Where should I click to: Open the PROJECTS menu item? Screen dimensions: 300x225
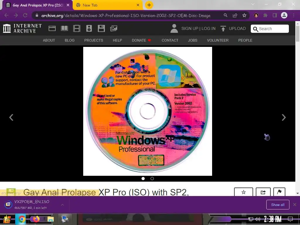pos(94,40)
